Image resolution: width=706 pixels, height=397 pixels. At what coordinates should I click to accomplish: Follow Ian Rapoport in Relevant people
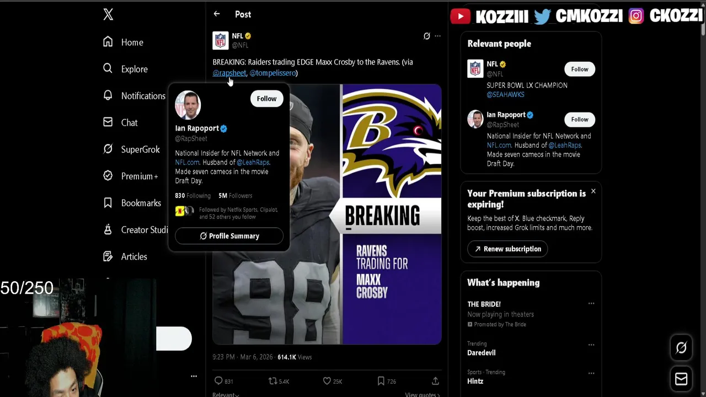coord(580,120)
